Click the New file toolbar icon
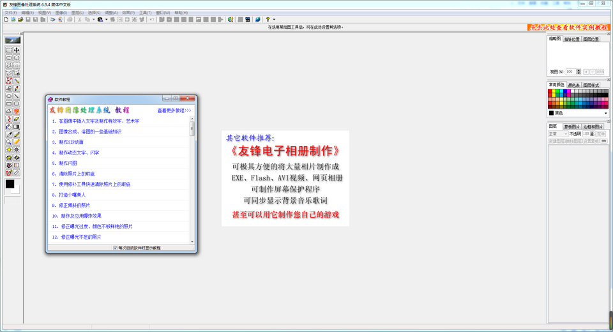Image resolution: width=613 pixels, height=332 pixels. click(6, 19)
